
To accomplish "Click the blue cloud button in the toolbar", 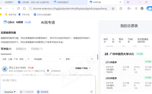I will coord(149,9).
